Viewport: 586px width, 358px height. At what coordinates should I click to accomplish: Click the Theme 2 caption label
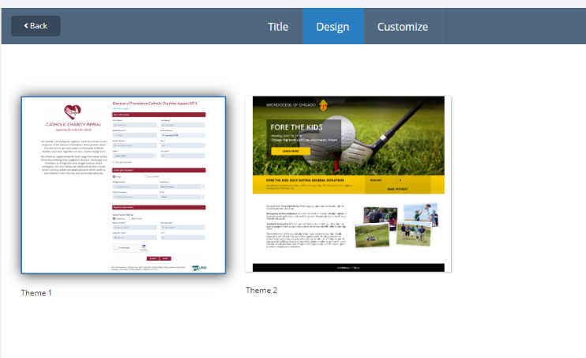(261, 290)
